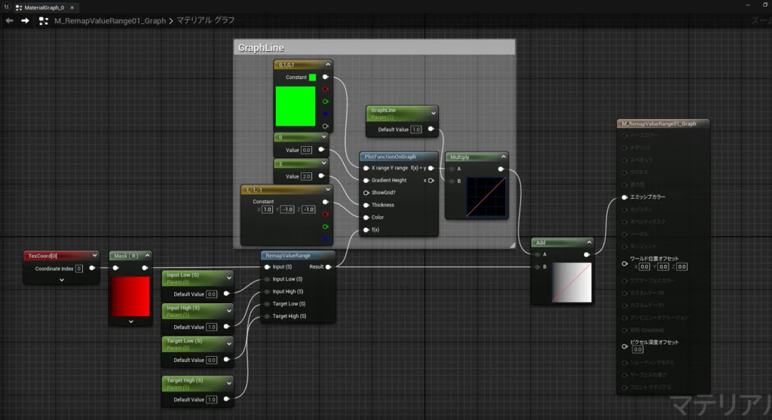Close the MaterialGraph_0 tab
This screenshot has height=420, width=772.
pyautogui.click(x=72, y=6)
